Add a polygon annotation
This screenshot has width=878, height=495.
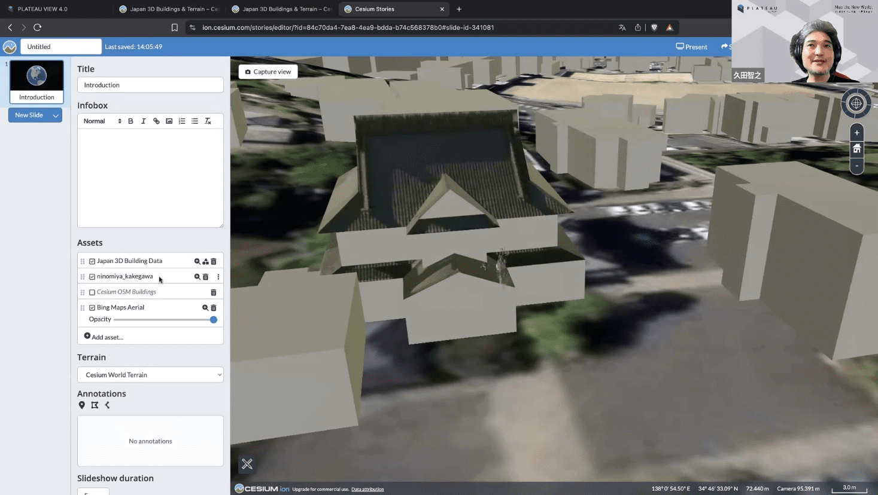click(x=95, y=405)
